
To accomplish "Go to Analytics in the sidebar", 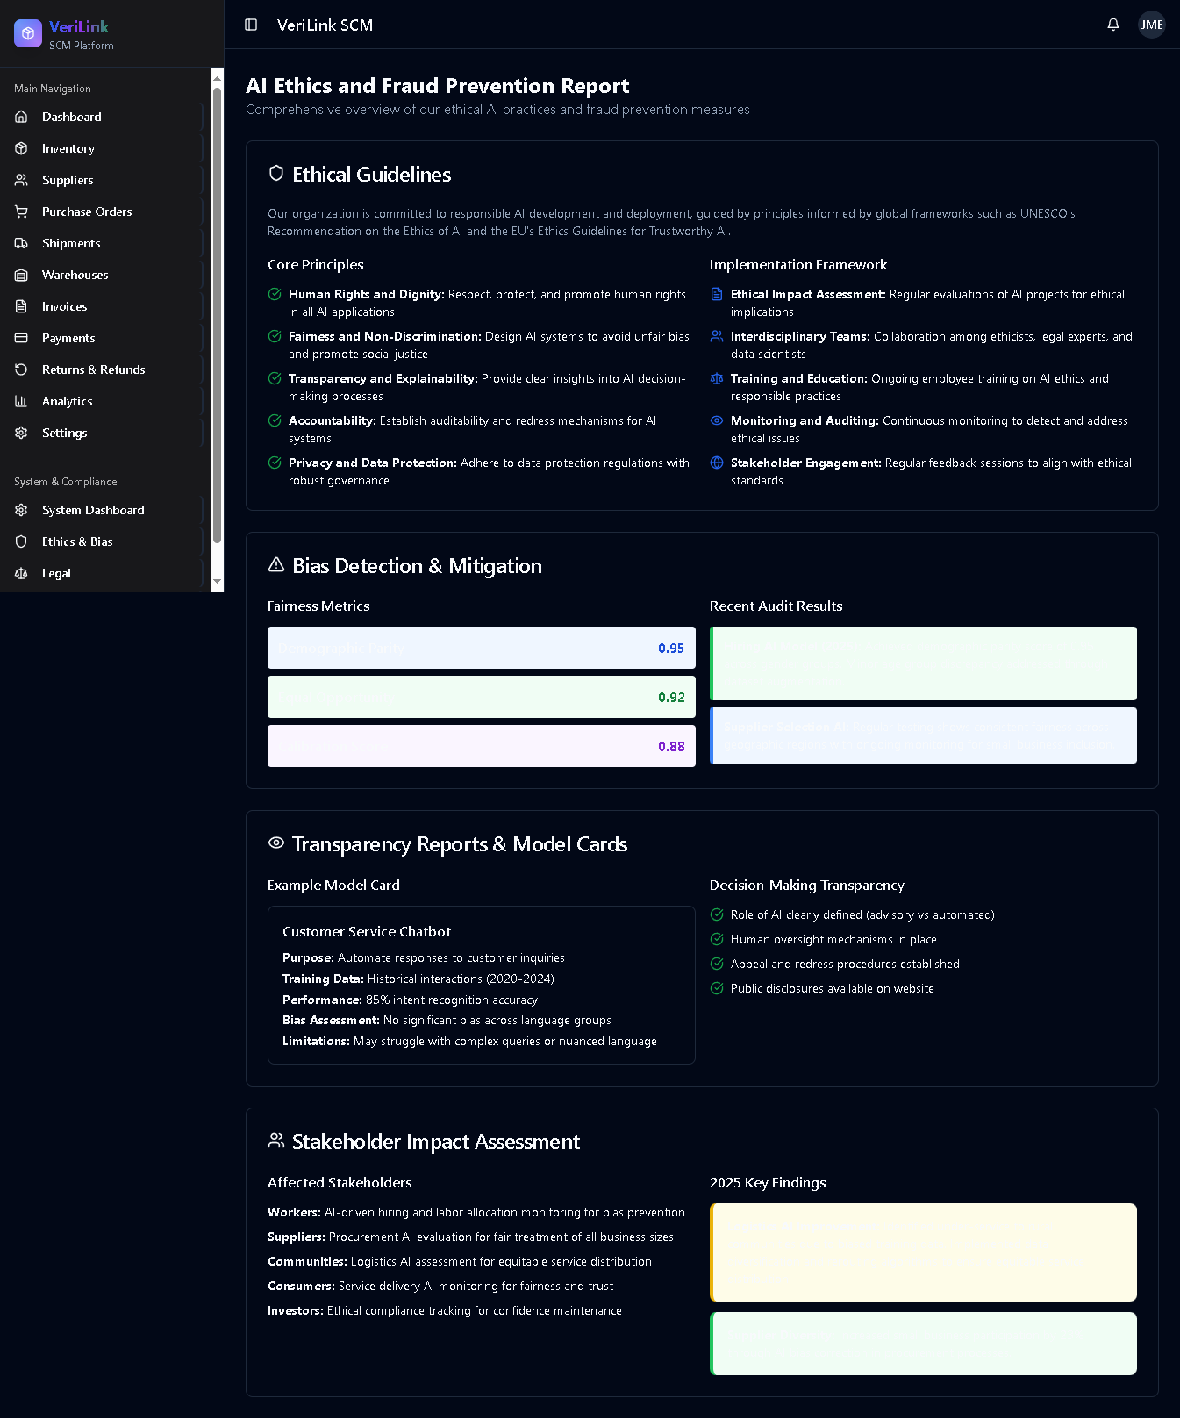I will [105, 401].
